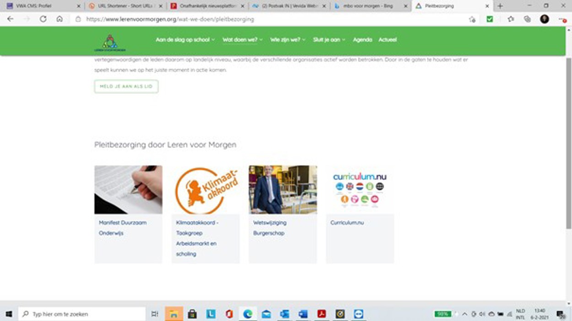572x321 pixels.
Task: Expand the 'Sluit je aan' dropdown
Action: (x=329, y=40)
